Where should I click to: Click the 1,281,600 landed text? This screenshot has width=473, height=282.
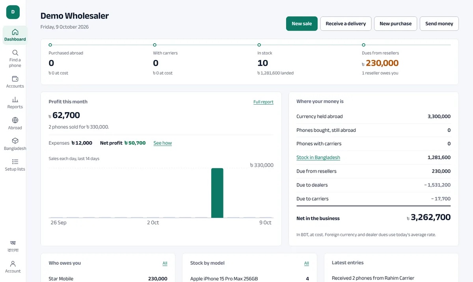pos(276,73)
